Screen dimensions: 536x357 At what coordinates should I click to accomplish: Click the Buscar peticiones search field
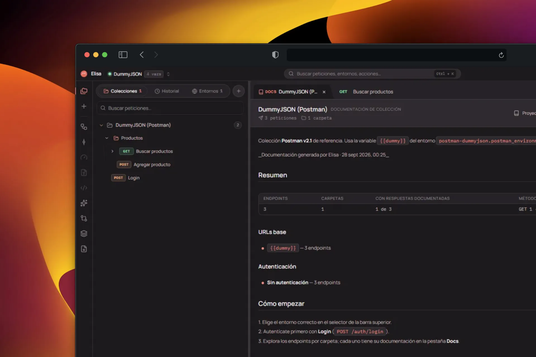click(x=170, y=108)
